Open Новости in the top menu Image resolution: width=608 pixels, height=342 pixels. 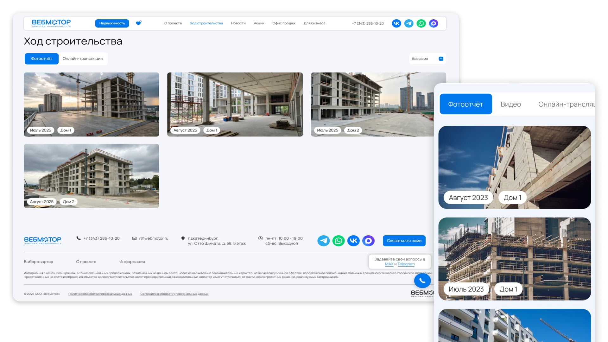pos(238,23)
